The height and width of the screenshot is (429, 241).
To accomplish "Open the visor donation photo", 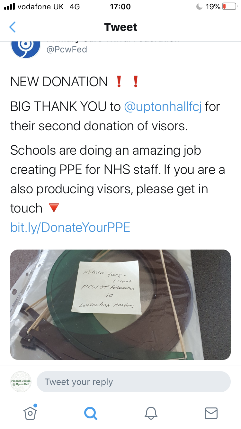I will click(121, 305).
